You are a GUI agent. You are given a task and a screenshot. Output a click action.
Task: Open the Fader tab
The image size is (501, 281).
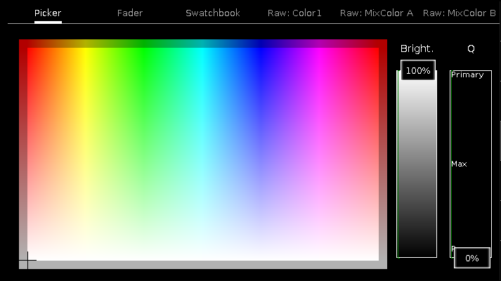coord(130,13)
